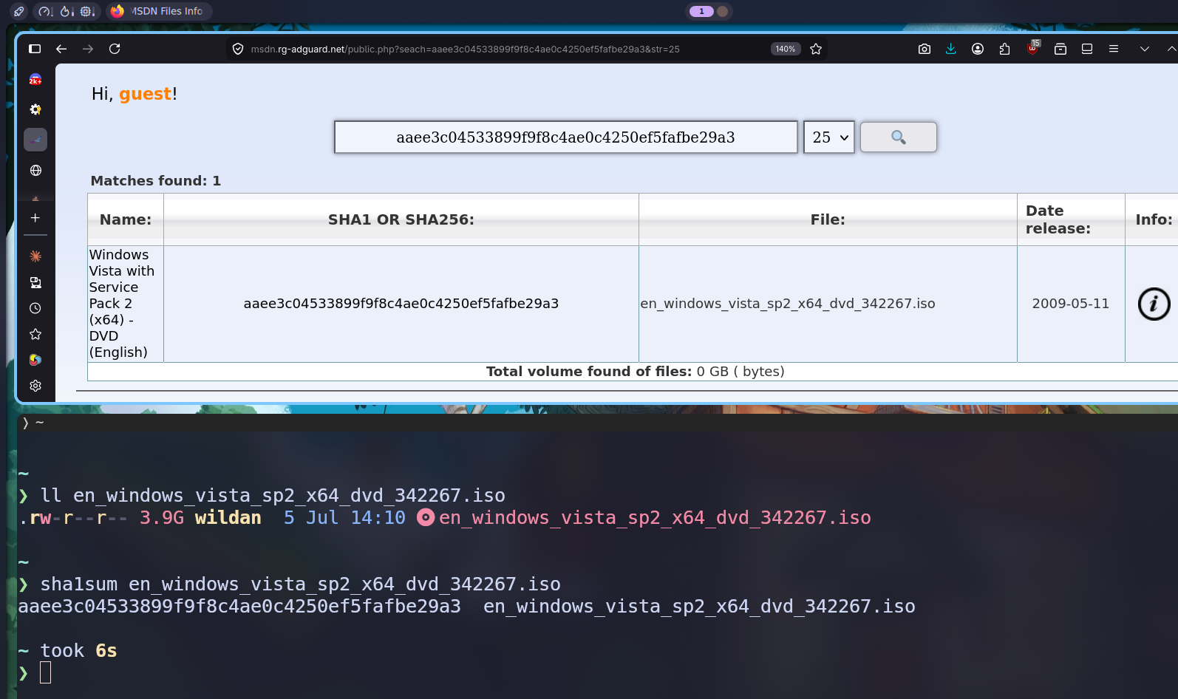Toggle the Firefox sidebar panel button

coord(35,49)
